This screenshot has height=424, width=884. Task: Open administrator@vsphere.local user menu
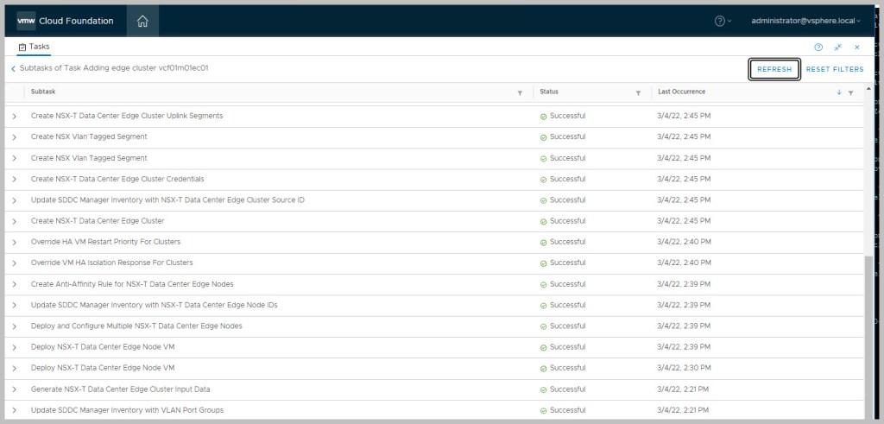[805, 21]
